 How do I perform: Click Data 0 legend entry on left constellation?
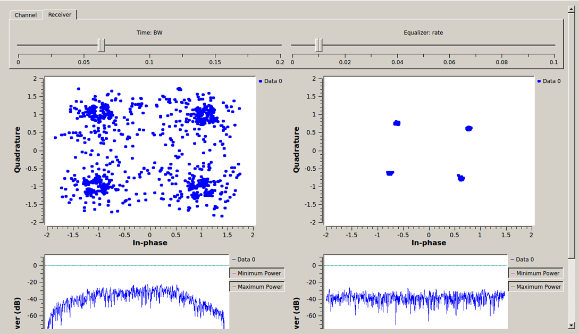(271, 81)
